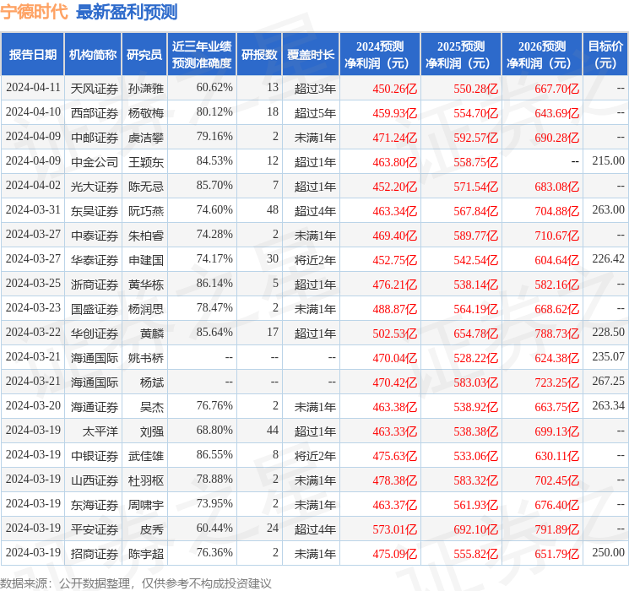Select the 研究员 column header
Image resolution: width=629 pixels, height=591 pixels.
(144, 55)
